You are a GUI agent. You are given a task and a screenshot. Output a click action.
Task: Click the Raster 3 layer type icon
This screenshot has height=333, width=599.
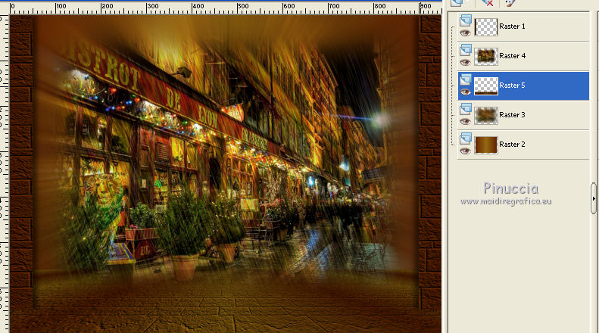coord(465,109)
